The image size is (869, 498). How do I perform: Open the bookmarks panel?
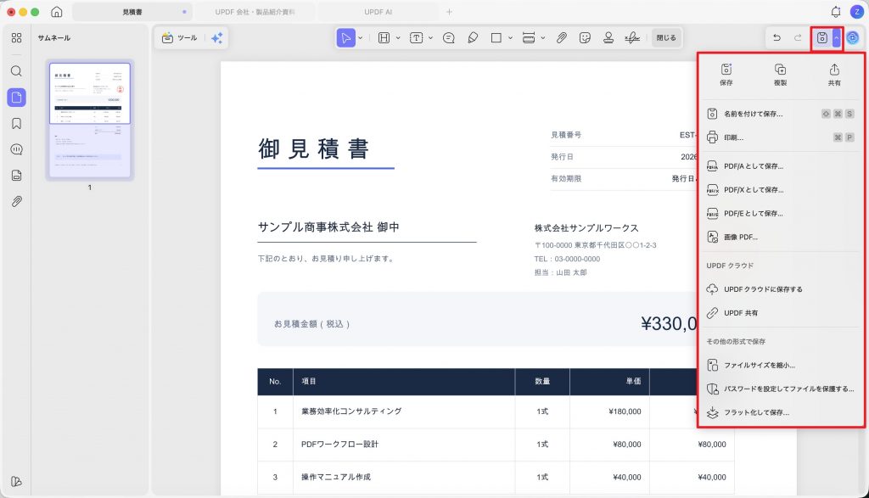point(17,124)
